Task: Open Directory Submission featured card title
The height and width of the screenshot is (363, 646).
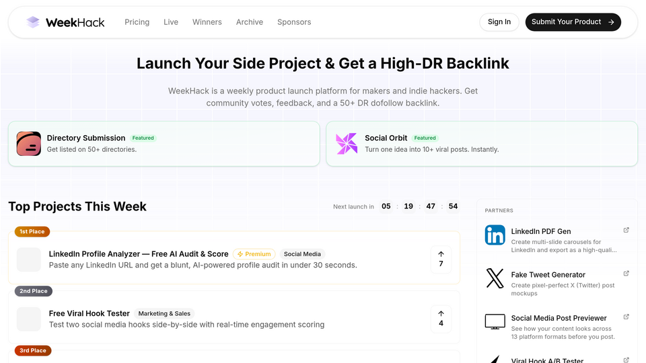Action: [86, 138]
